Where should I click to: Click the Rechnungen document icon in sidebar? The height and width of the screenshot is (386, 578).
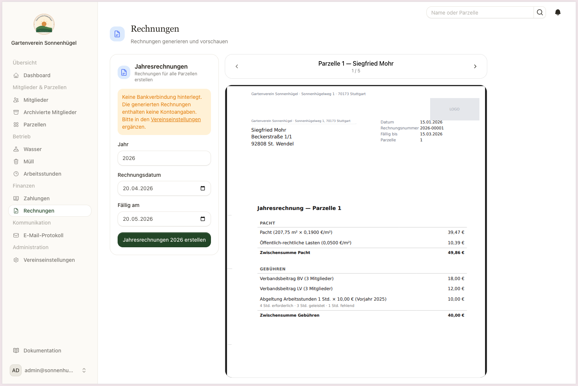(x=16, y=211)
